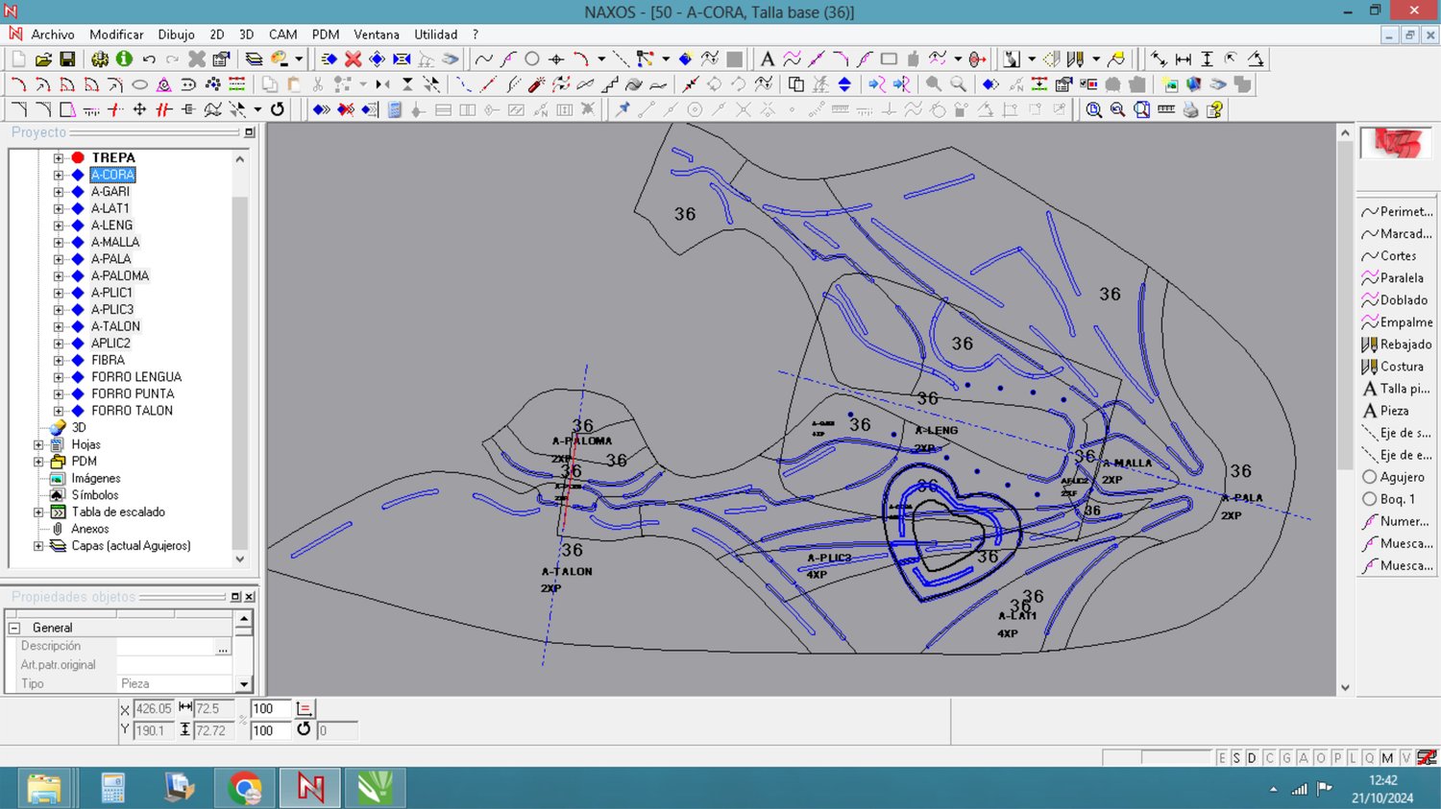Click the layers stack icon
1441x809 pixels.
click(254, 59)
